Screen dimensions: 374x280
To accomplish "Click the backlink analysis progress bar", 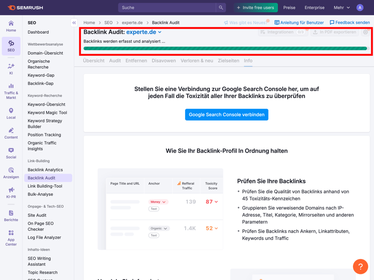I will [226, 49].
